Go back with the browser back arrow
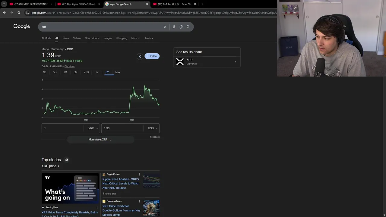The height and width of the screenshot is (217, 386). (4, 13)
